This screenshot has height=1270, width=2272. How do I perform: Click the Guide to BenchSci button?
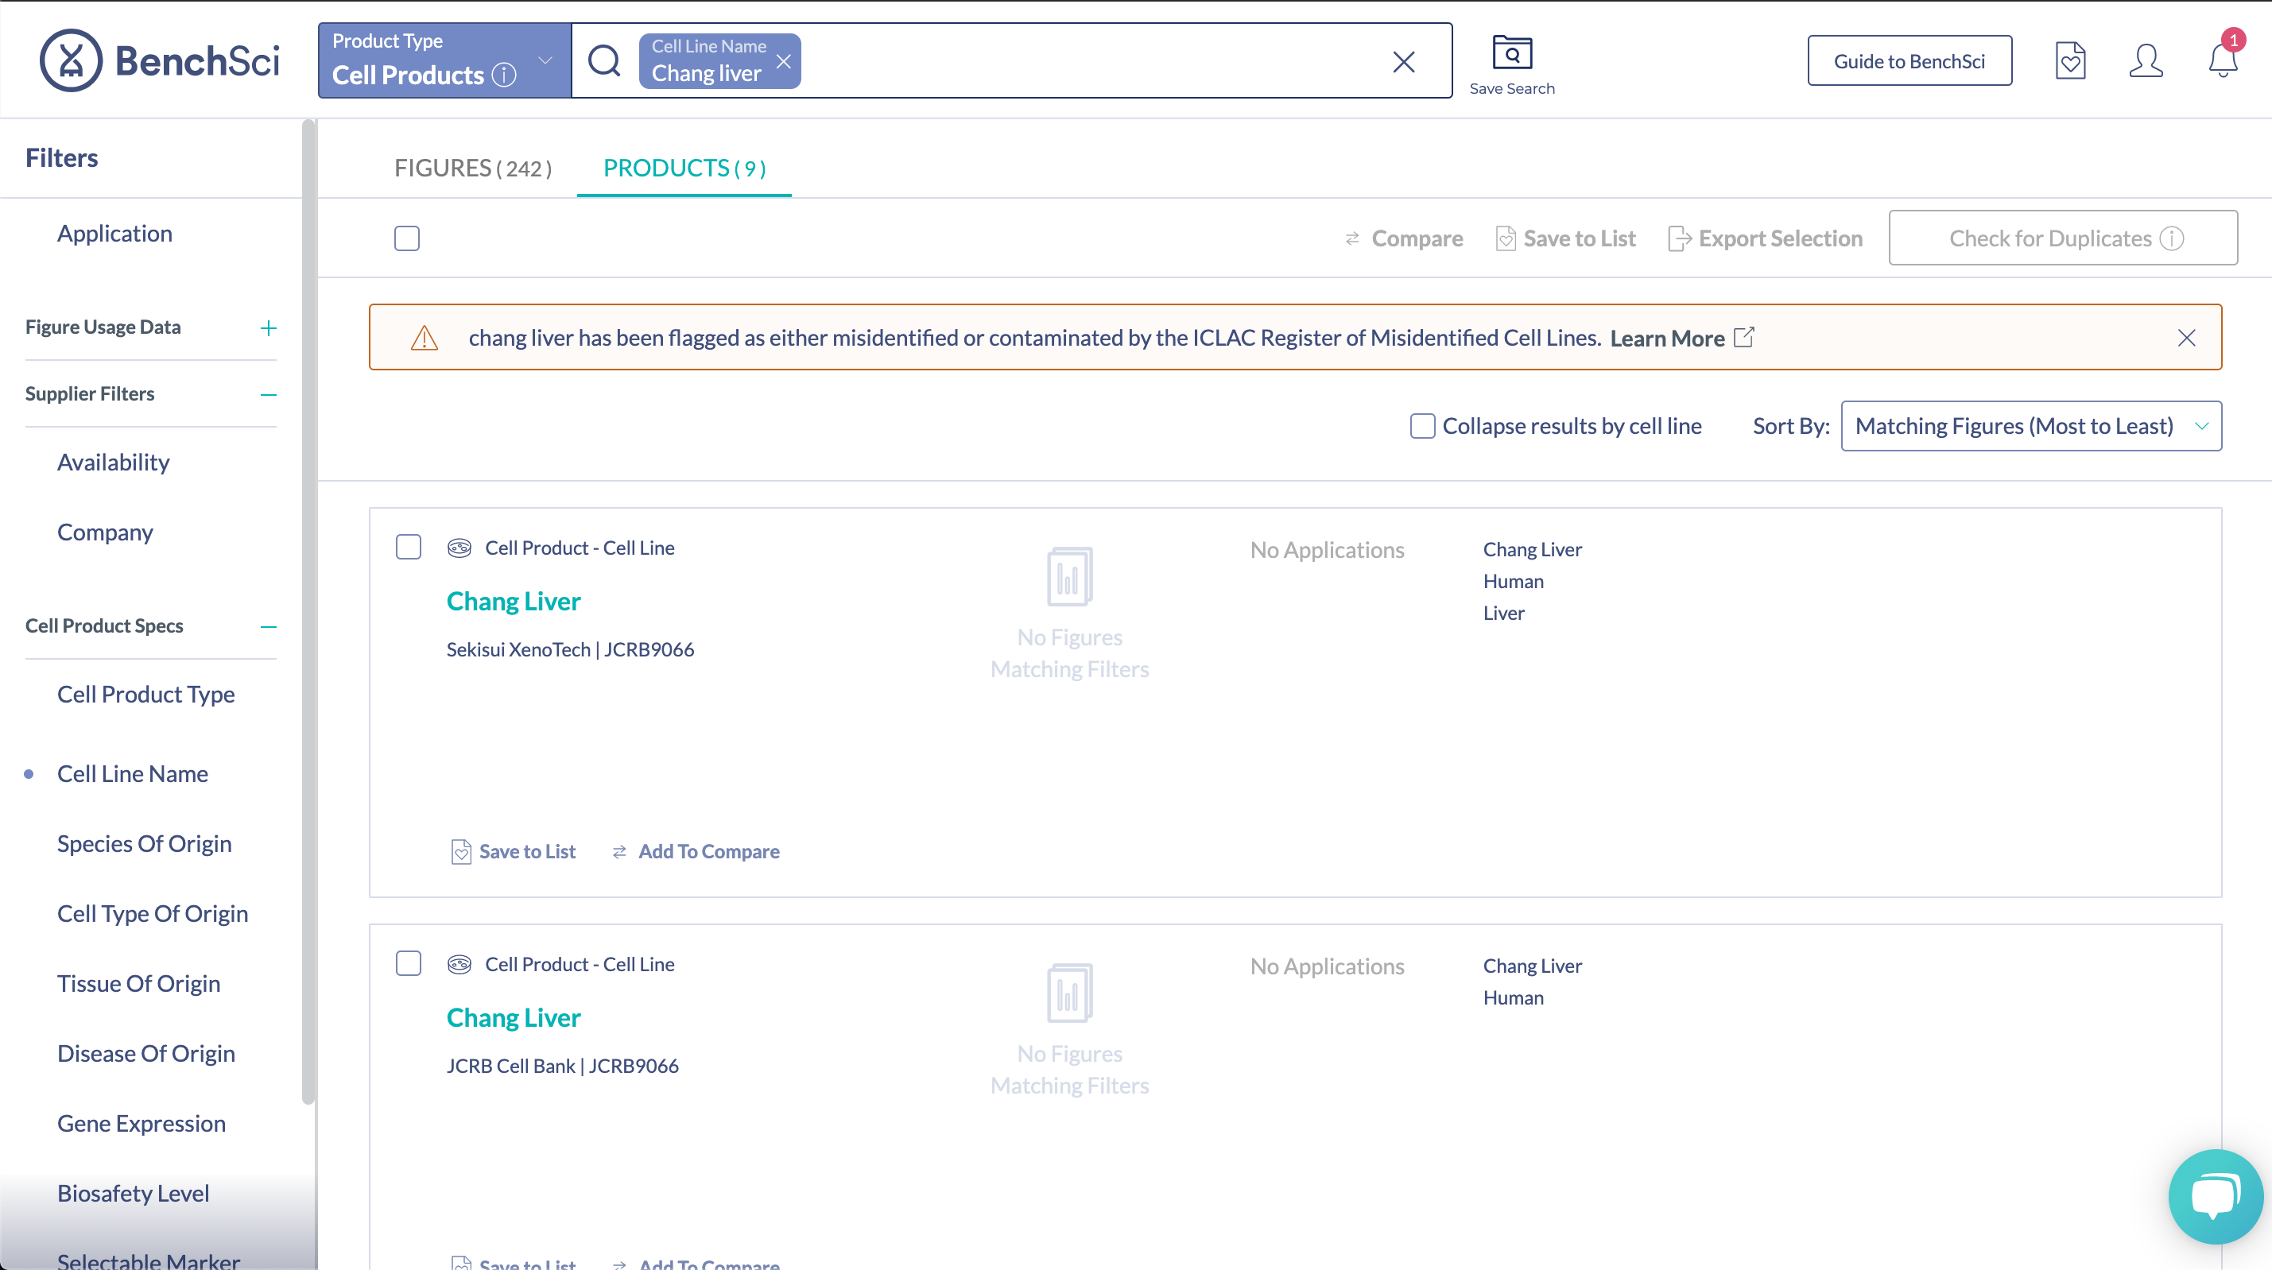[1909, 61]
